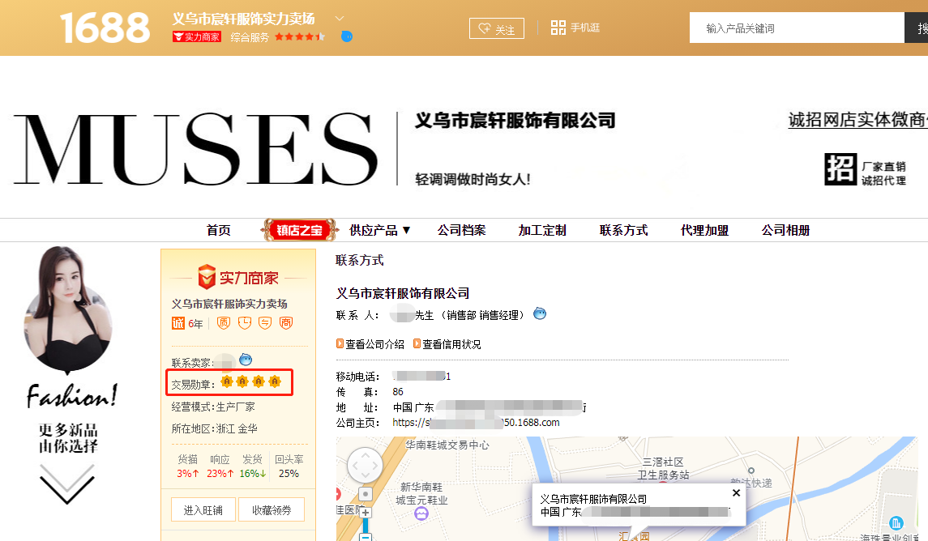This screenshot has width=928, height=541.
Task: Focus the product keyword search field
Action: pos(797,28)
